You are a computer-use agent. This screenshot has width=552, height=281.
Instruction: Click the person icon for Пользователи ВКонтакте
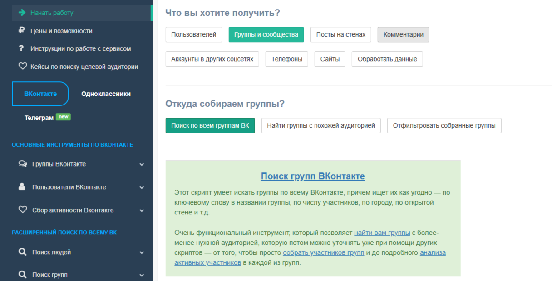click(x=22, y=187)
